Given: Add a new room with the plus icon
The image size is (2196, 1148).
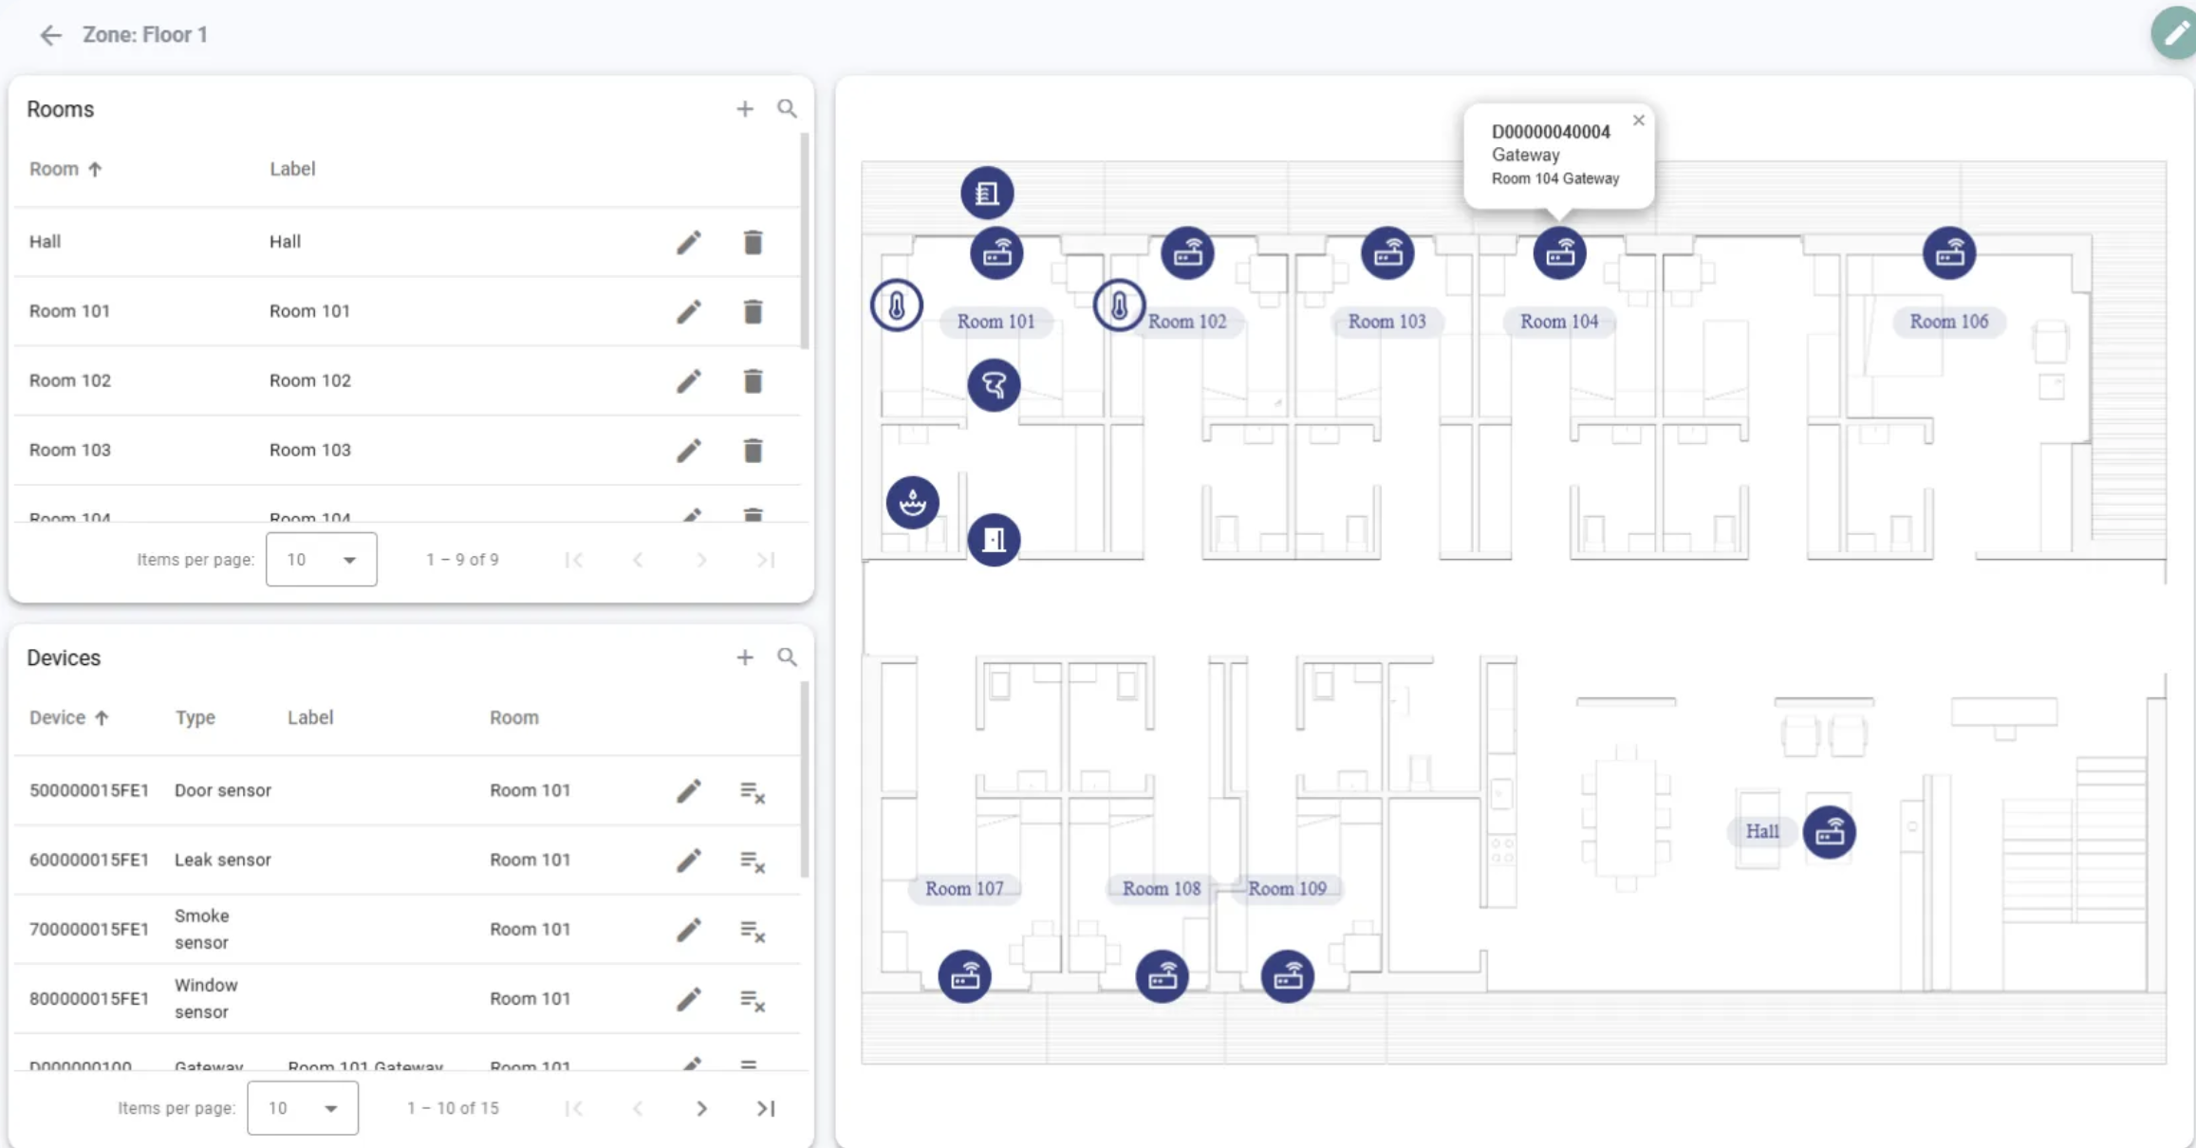Looking at the screenshot, I should pos(745,109).
